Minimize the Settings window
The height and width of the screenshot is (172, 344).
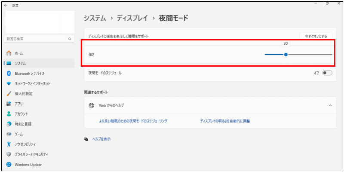[316, 3]
